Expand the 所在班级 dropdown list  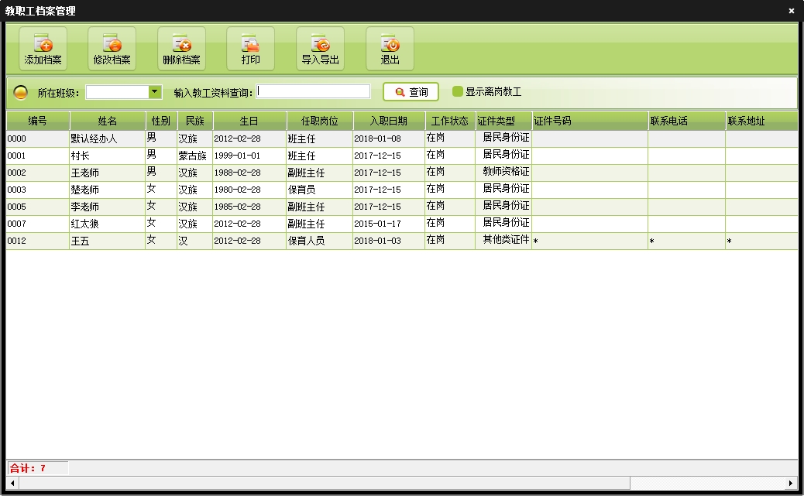pos(154,92)
